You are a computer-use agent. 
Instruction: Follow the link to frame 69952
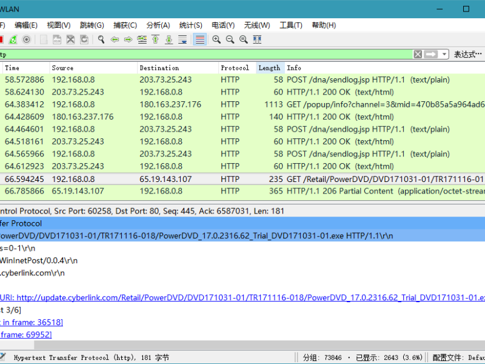click(x=26, y=335)
